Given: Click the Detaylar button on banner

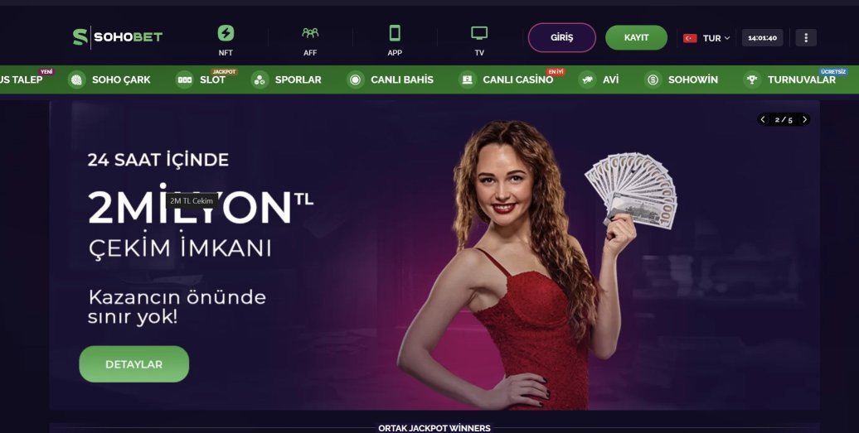Looking at the screenshot, I should 134,364.
